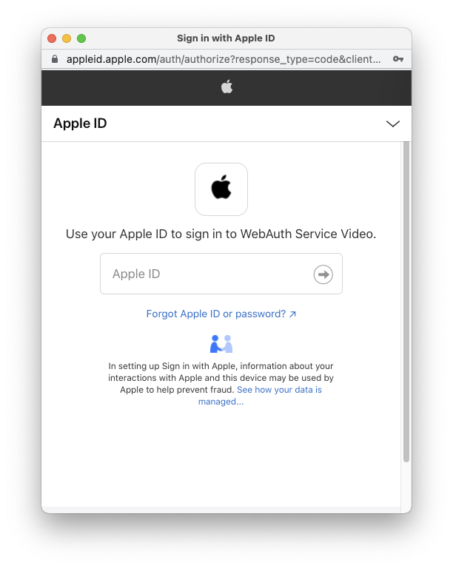Image resolution: width=453 pixels, height=568 pixels.
Task: Expand the Apple ID chevron menu
Action: tap(393, 124)
